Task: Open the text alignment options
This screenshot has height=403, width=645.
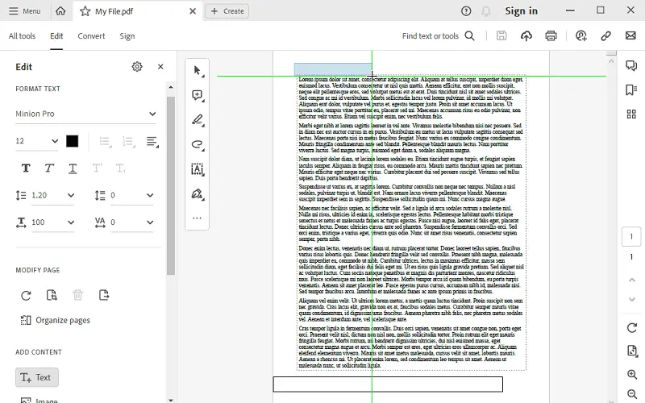Action: (152, 142)
